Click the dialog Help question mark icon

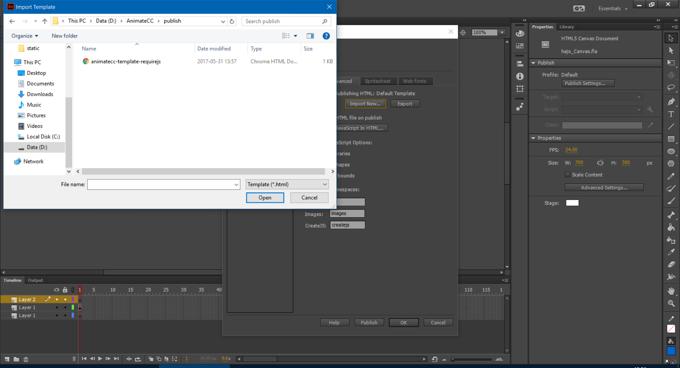pos(326,36)
